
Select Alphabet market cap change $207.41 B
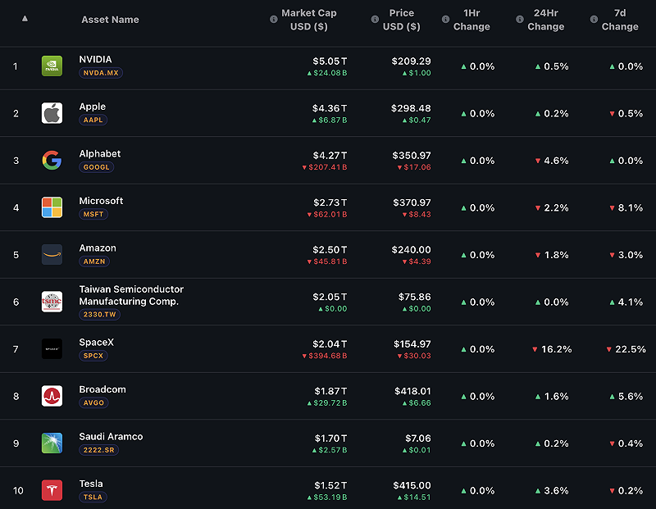(x=325, y=167)
